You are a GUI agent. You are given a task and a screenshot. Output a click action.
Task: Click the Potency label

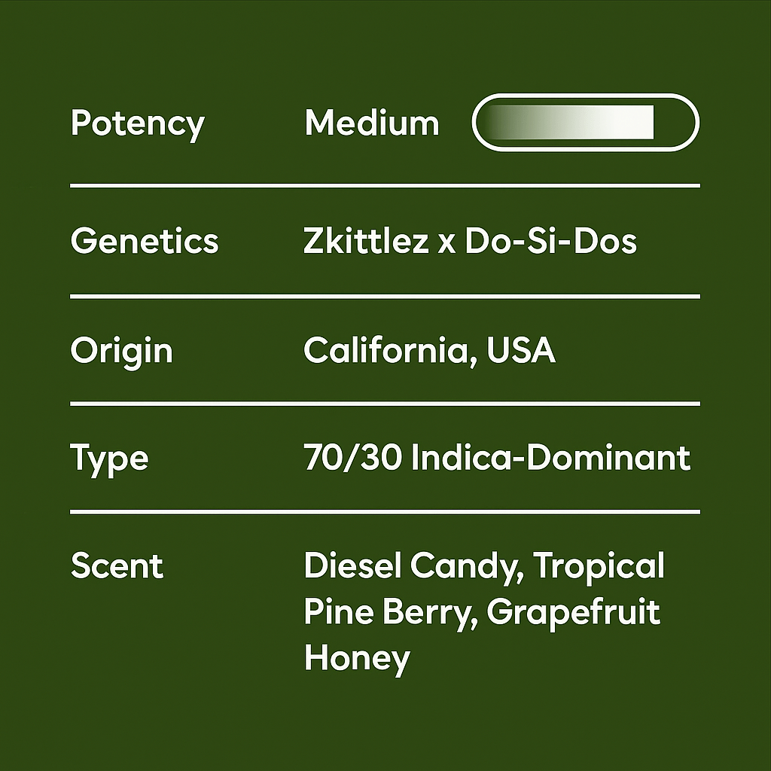(137, 123)
